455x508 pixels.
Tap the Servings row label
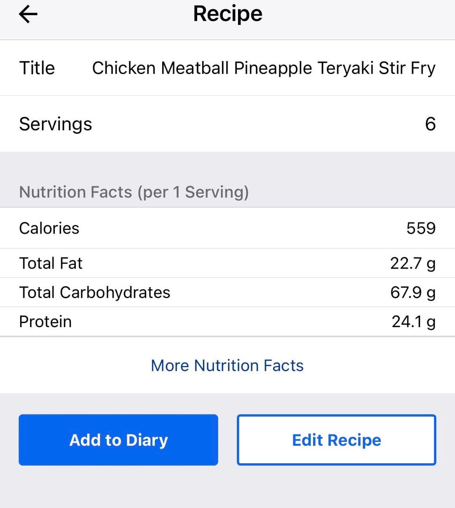point(56,124)
